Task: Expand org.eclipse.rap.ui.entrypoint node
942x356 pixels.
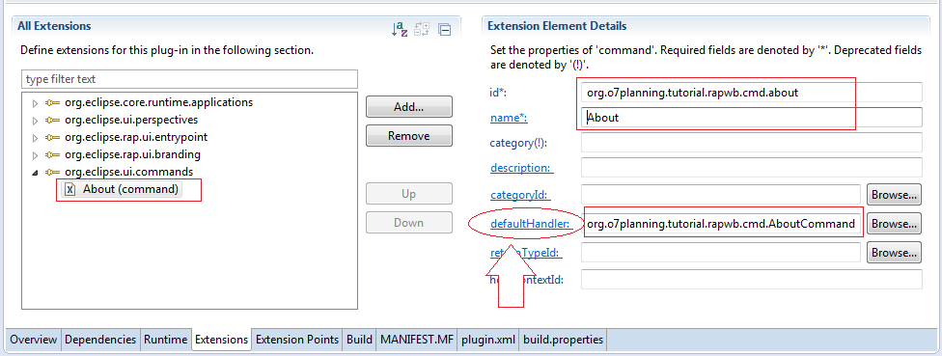Action: pyautogui.click(x=35, y=137)
